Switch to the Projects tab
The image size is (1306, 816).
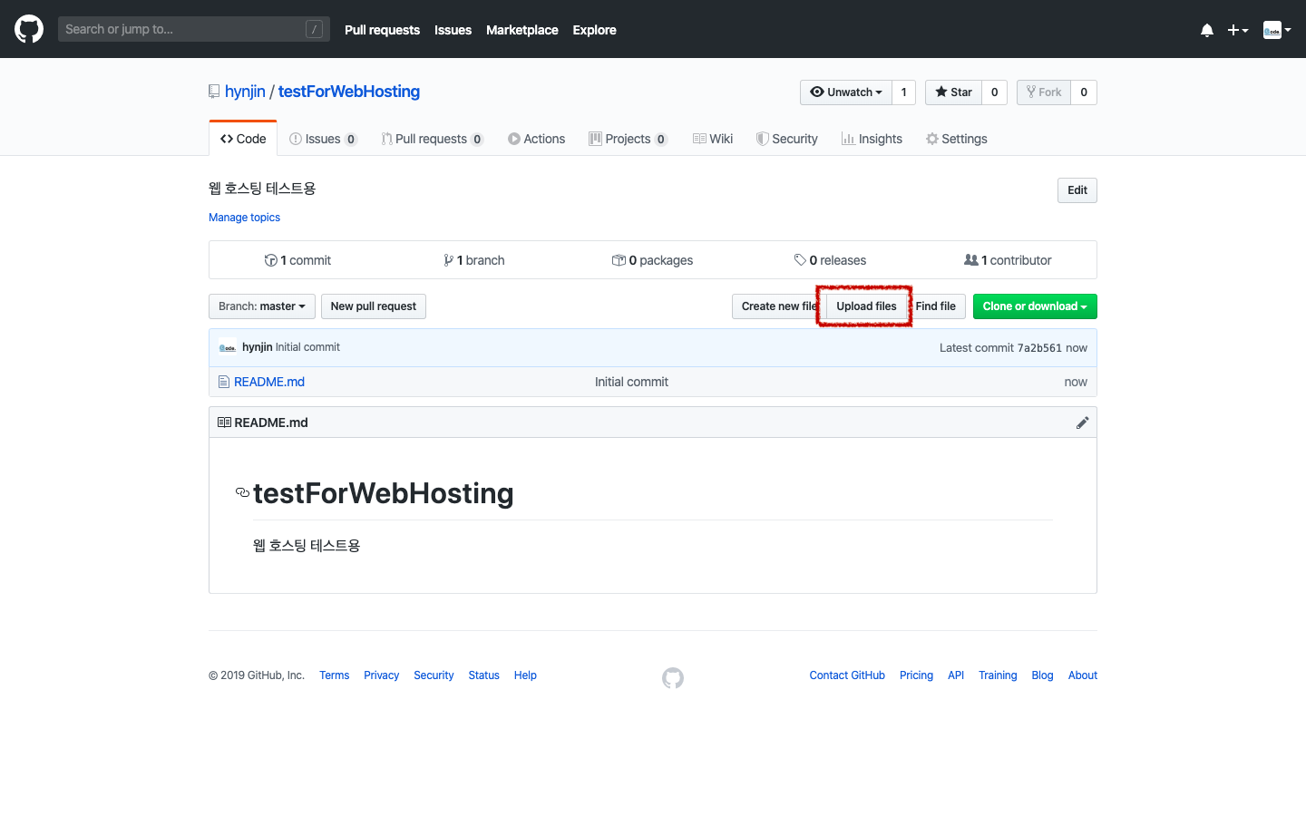click(x=628, y=139)
